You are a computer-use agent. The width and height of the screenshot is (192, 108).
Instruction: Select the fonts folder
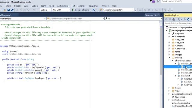[x=177, y=52]
